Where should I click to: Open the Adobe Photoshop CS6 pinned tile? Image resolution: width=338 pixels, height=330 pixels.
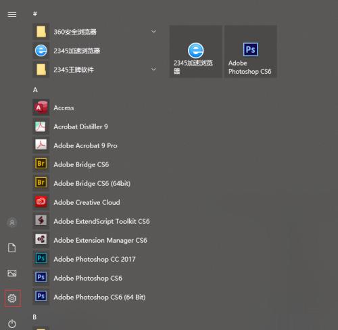pos(251,51)
